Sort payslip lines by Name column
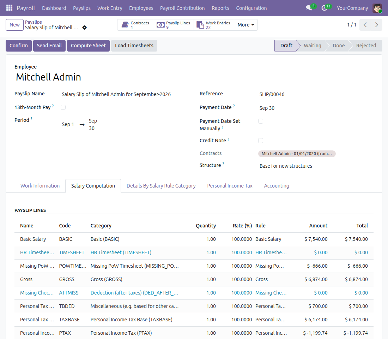The width and height of the screenshot is (388, 339). pos(27,226)
